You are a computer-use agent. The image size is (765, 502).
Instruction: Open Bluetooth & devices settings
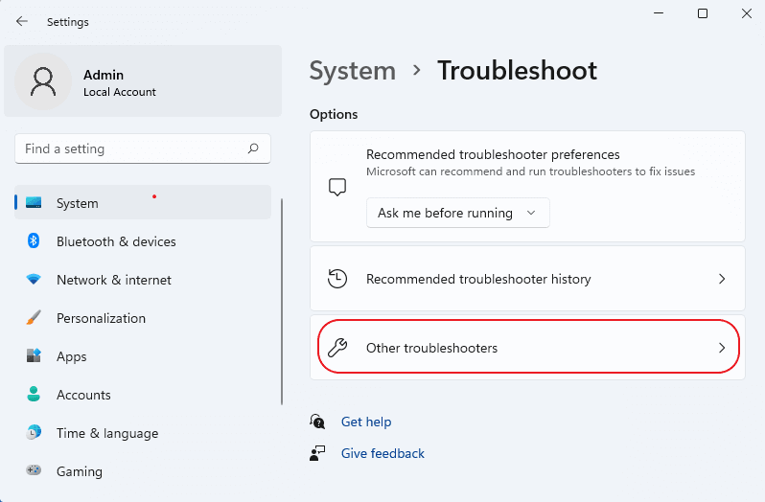click(x=143, y=241)
